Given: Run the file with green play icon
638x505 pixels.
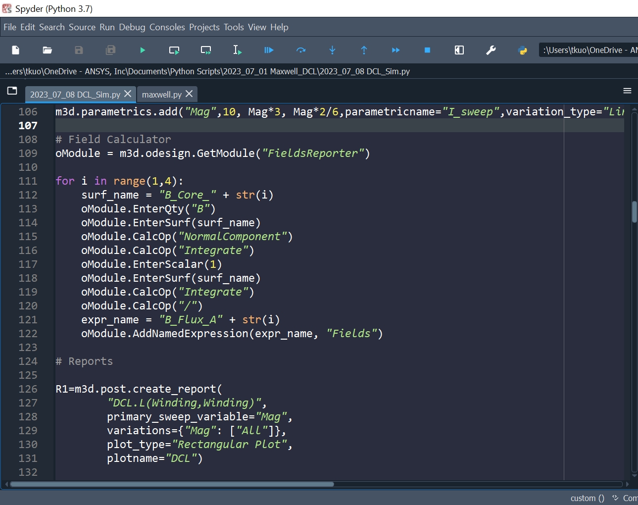Looking at the screenshot, I should coord(143,50).
